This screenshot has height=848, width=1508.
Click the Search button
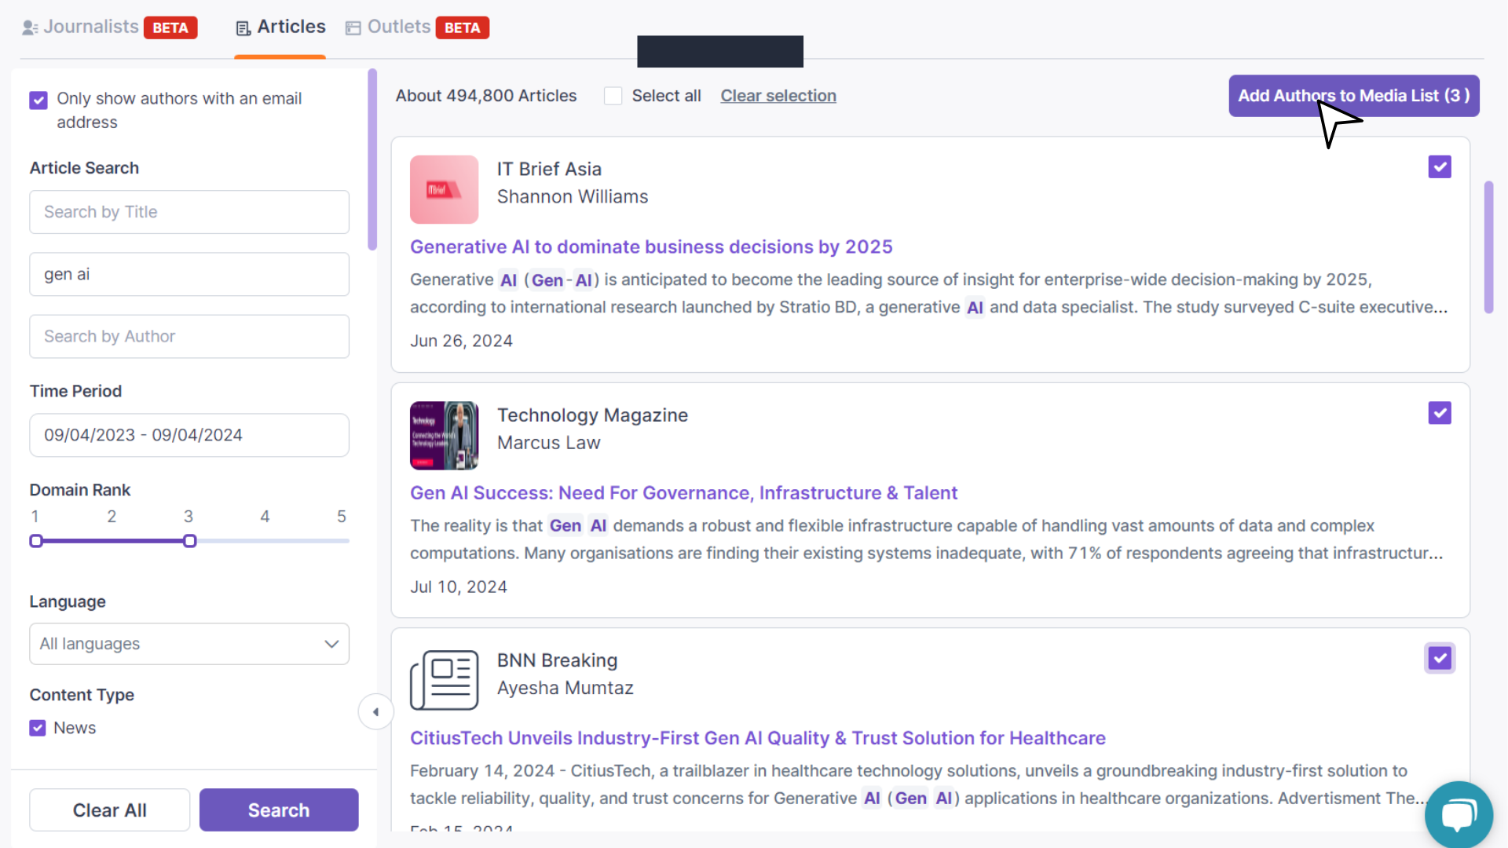pos(279,810)
